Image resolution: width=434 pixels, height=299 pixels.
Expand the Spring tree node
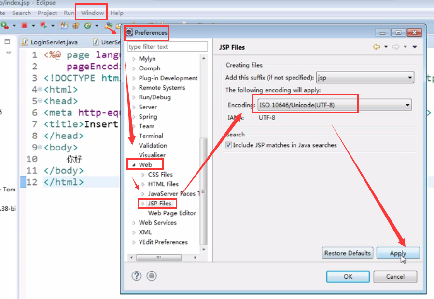[134, 117]
